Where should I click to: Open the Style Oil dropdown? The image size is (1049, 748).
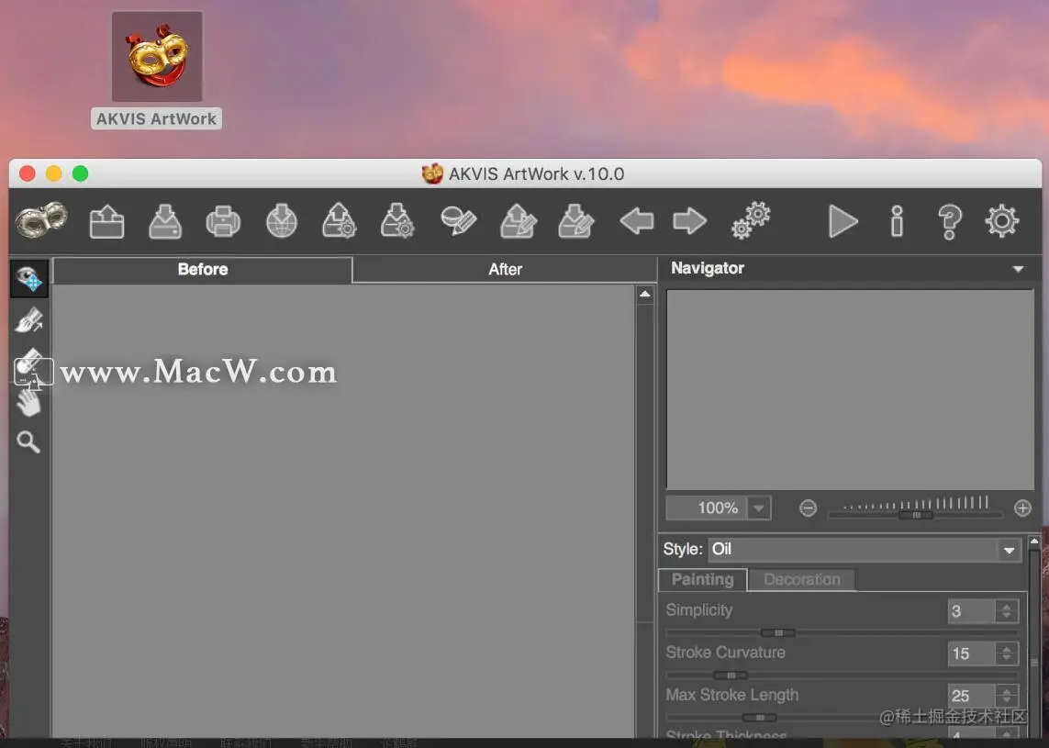pyautogui.click(x=865, y=549)
